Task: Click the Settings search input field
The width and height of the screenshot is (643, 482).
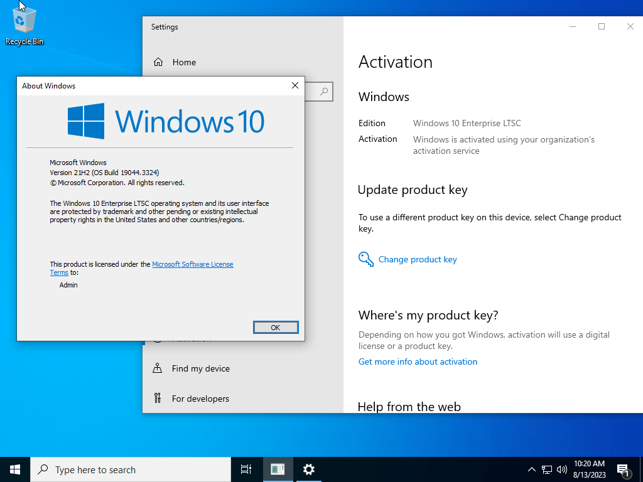Action: [x=318, y=92]
